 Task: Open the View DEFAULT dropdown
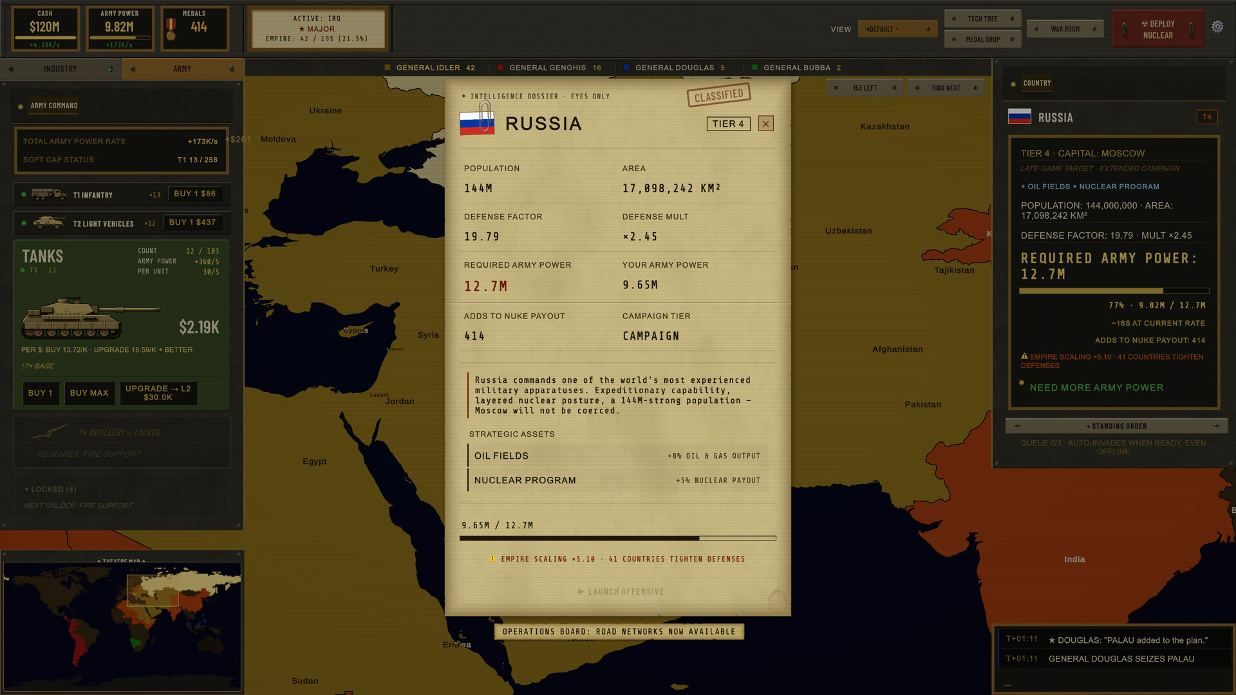(897, 29)
